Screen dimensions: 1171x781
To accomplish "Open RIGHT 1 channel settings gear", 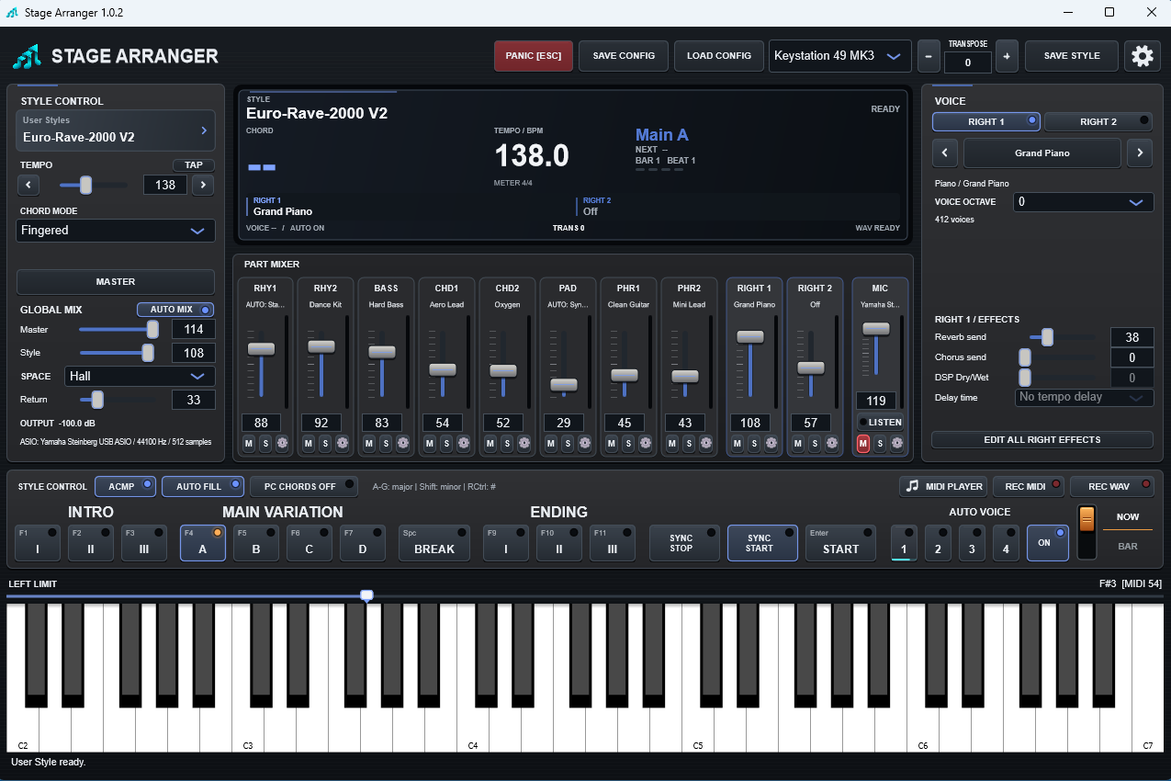I will [771, 443].
